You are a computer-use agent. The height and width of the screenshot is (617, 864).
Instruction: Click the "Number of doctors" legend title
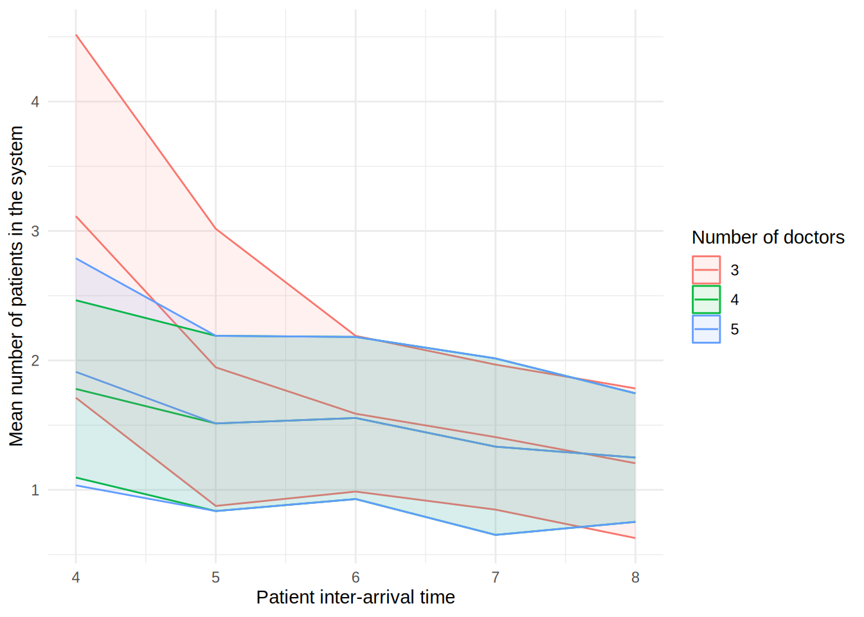click(x=768, y=238)
